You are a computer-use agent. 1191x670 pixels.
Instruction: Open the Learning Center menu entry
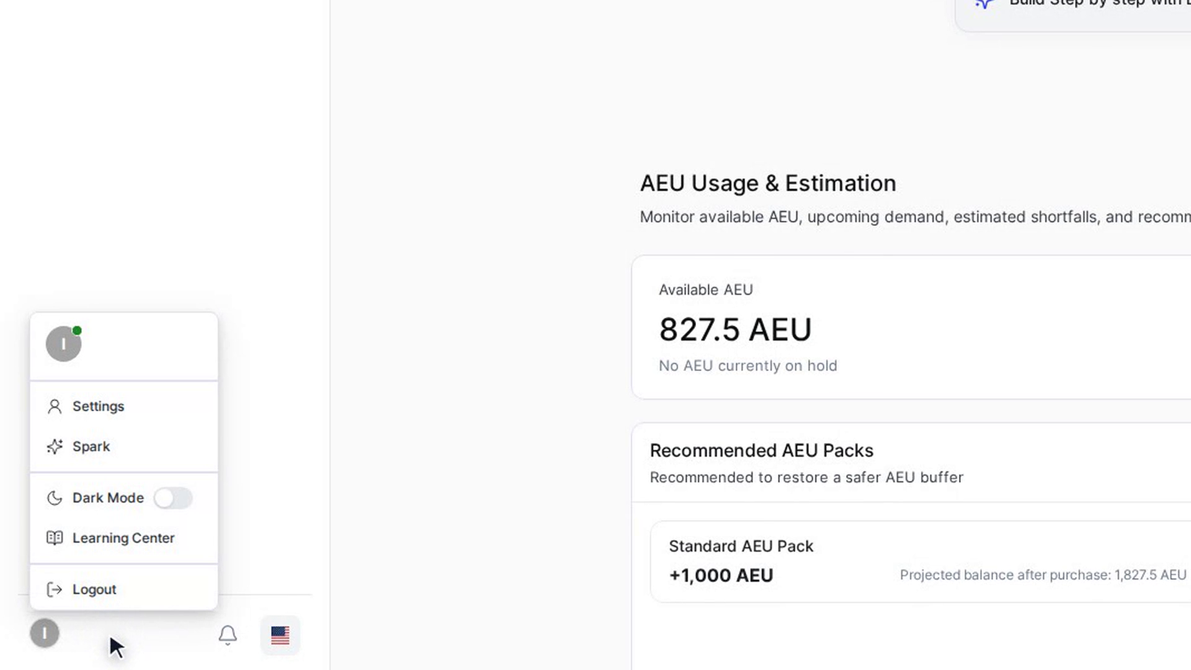point(124,538)
